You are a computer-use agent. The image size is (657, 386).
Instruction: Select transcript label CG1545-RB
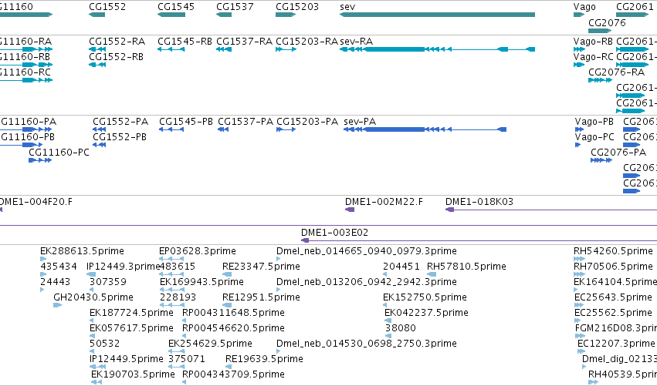(185, 42)
